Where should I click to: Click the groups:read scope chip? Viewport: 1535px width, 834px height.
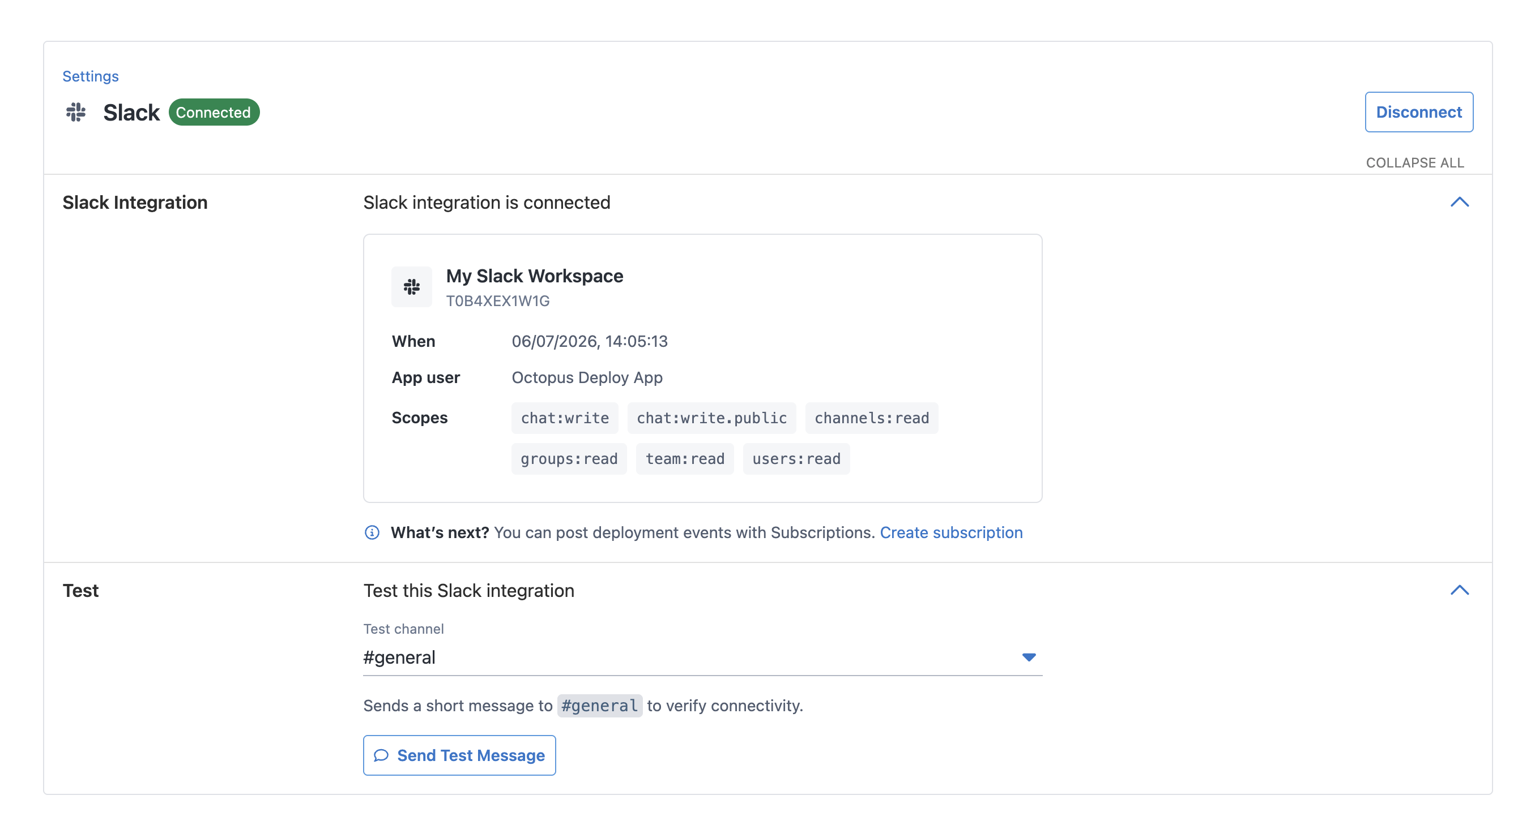569,459
